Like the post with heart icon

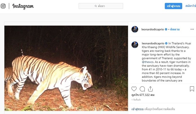click(x=134, y=89)
